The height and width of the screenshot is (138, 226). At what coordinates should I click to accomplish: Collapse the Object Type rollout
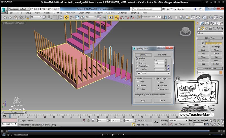(210, 38)
